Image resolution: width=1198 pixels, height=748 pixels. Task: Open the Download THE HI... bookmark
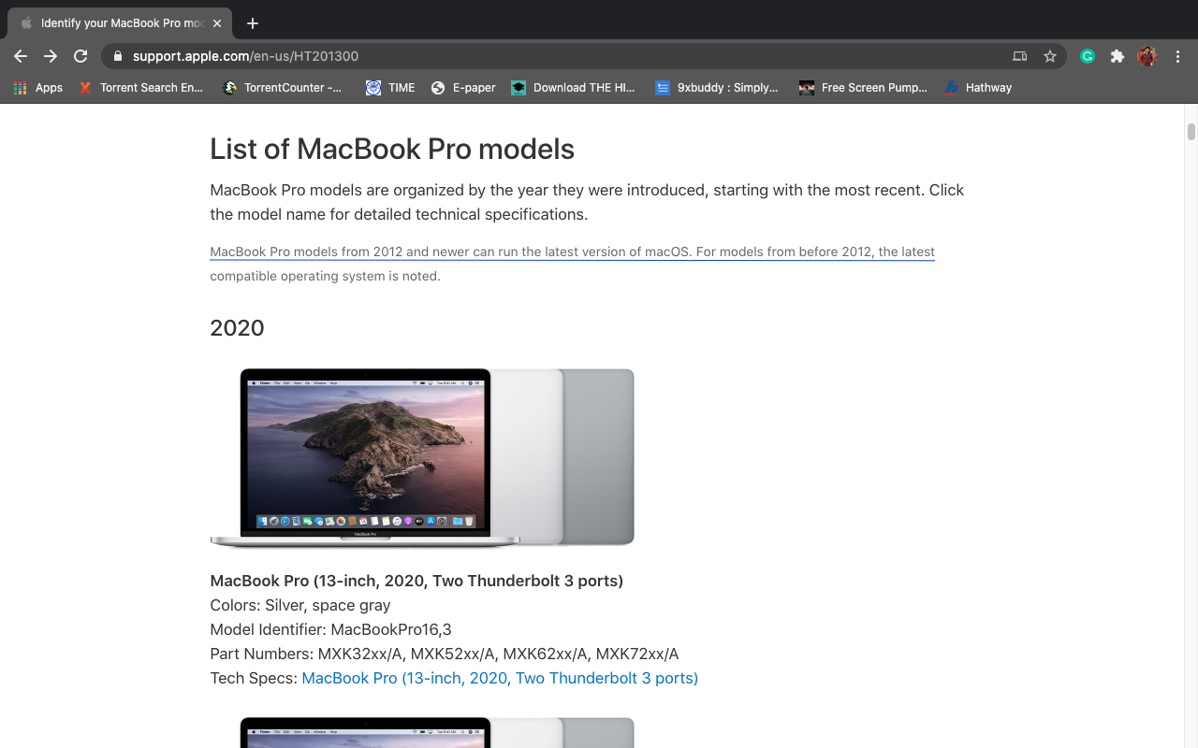coord(573,88)
